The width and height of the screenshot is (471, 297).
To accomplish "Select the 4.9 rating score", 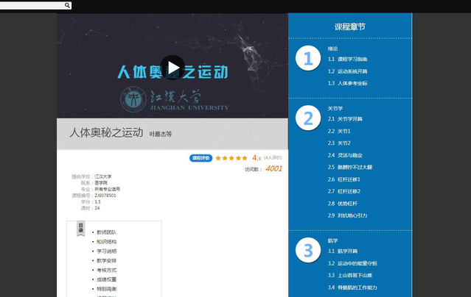I will click(257, 157).
